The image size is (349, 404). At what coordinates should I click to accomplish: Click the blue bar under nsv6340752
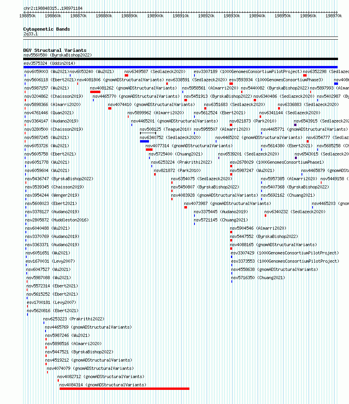[144, 141]
